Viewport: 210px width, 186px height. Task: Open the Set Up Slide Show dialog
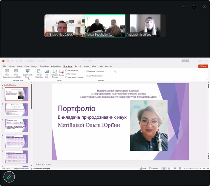tap(39, 74)
